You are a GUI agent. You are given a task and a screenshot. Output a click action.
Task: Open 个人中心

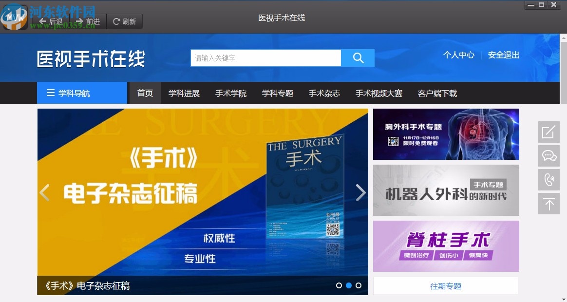[x=458, y=55]
